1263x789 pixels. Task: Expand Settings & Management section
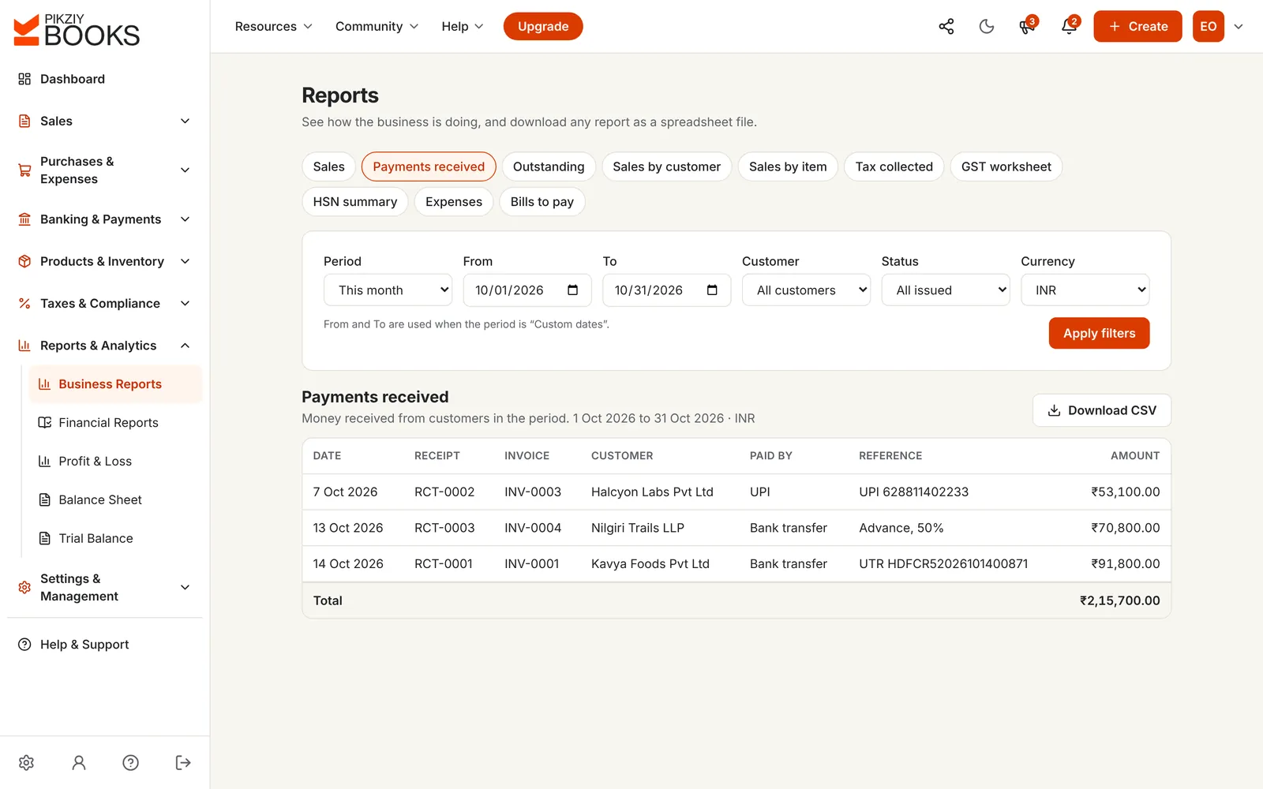(x=105, y=588)
